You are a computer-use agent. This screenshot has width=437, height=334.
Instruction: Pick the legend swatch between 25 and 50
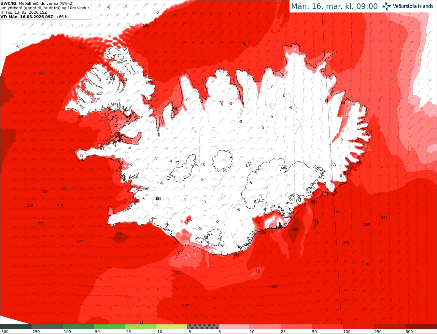[x=296, y=326]
